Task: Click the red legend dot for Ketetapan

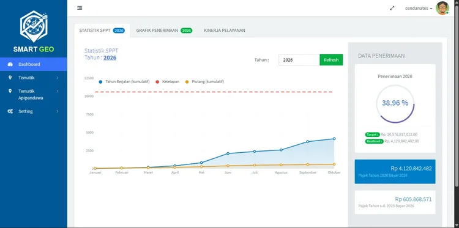Action: pos(157,82)
